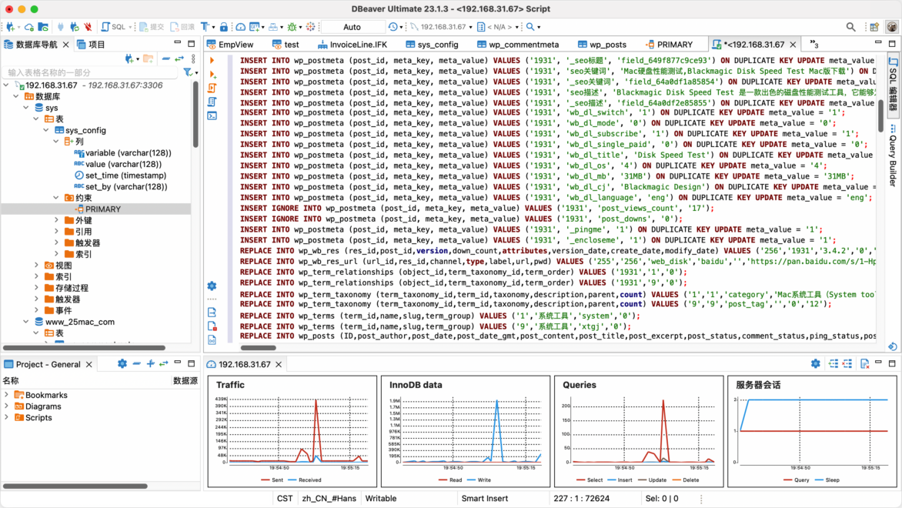
Task: Commit transaction using 提交 button
Action: [x=151, y=27]
